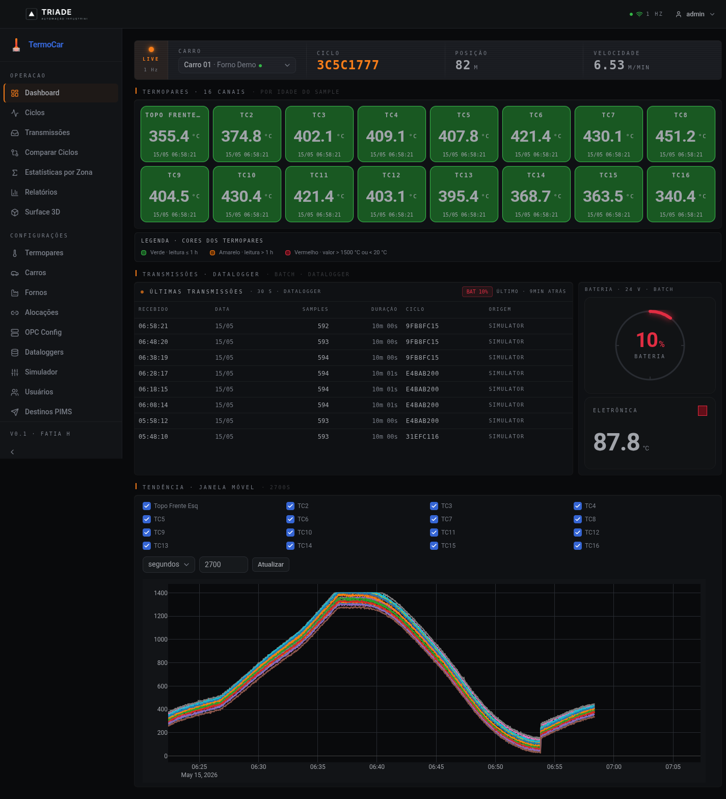
Task: Click the Atualizar button
Action: (x=271, y=565)
